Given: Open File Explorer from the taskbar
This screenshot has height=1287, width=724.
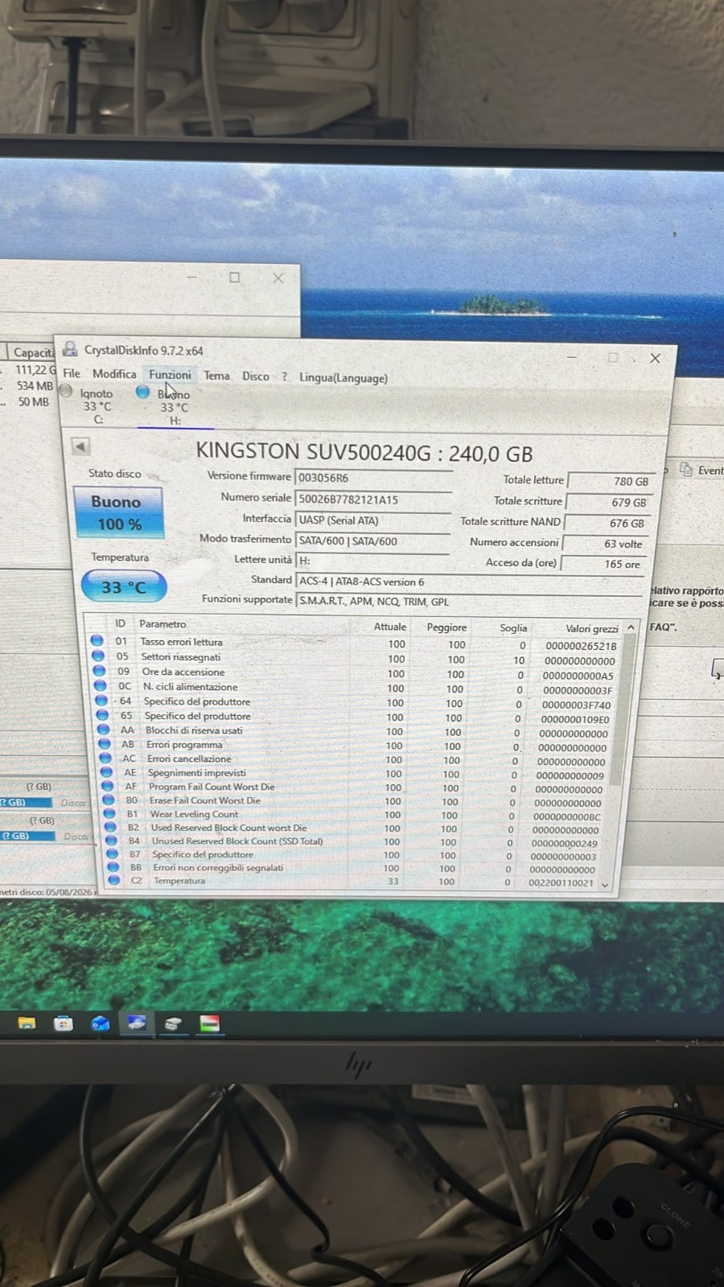Looking at the screenshot, I should point(27,1023).
